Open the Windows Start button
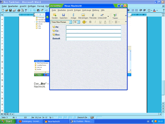The width and height of the screenshot is (165, 124). coord(8,121)
